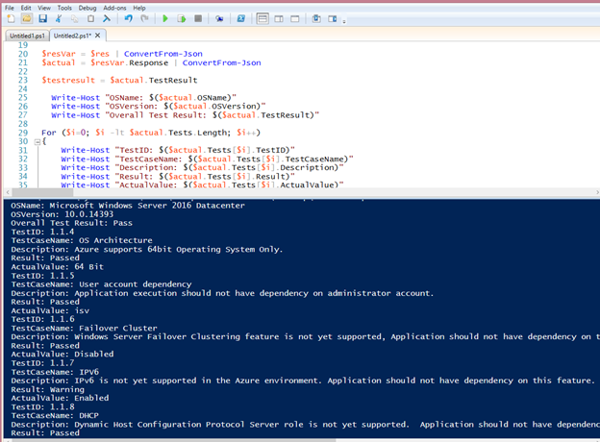Click the script pane horizontal scrollbar thumb

(42, 192)
